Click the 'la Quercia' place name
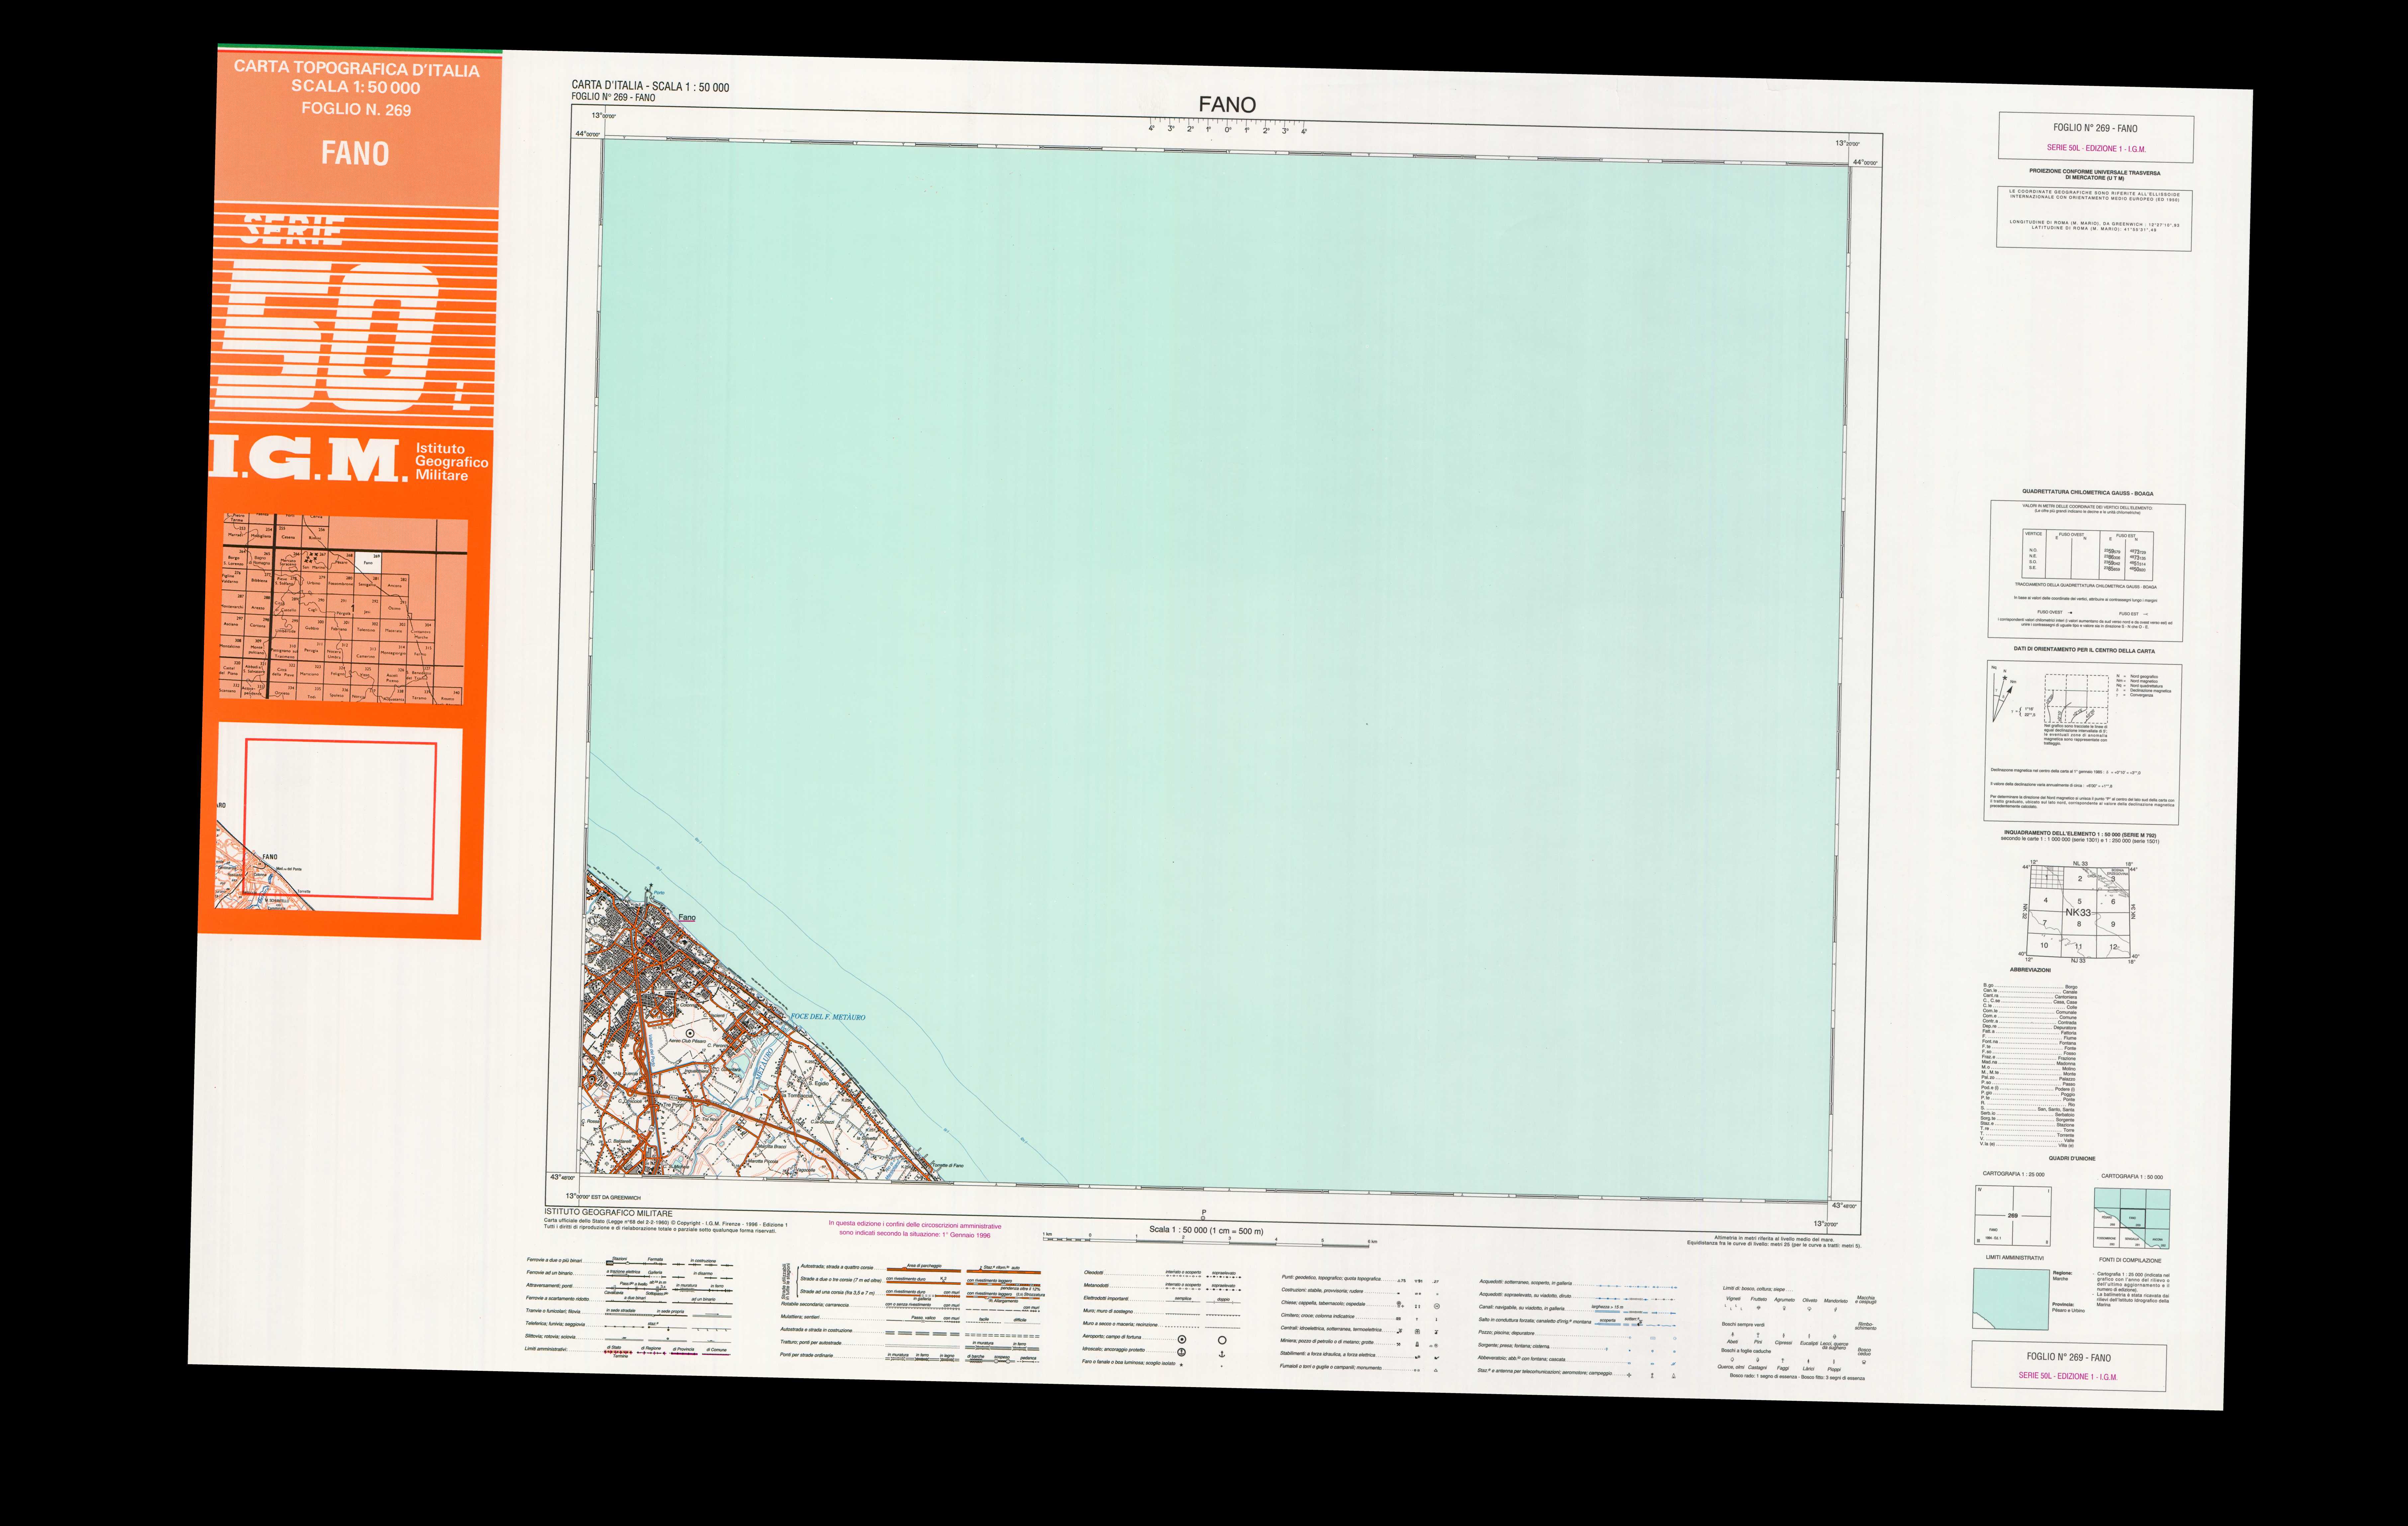 (628, 1074)
